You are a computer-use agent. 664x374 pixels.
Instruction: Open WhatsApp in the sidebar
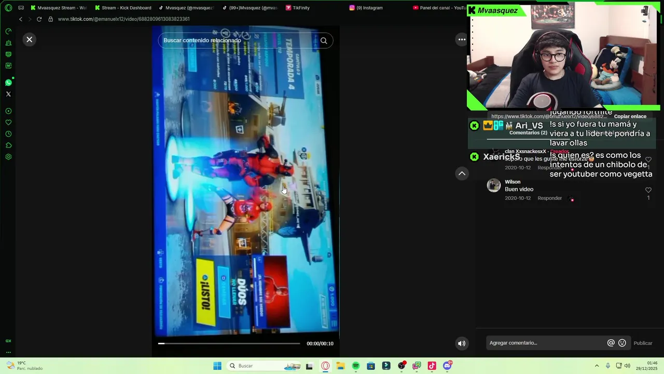pyautogui.click(x=8, y=83)
